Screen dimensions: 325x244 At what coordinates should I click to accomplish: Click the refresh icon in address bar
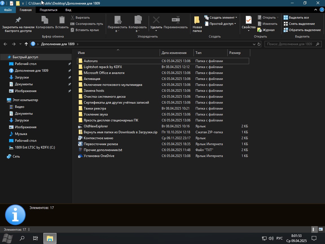259,44
